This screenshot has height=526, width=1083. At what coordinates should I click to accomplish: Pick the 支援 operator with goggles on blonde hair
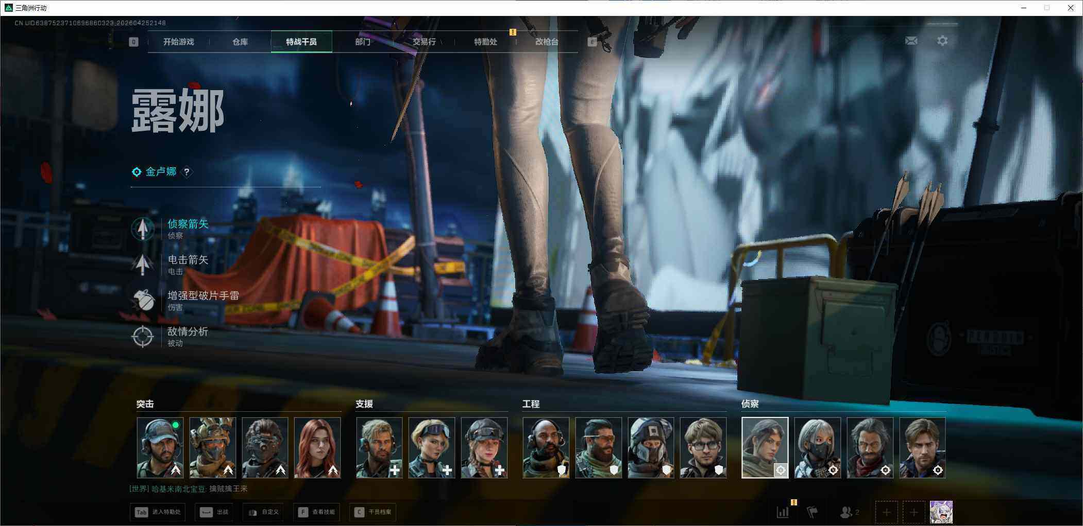tap(432, 448)
